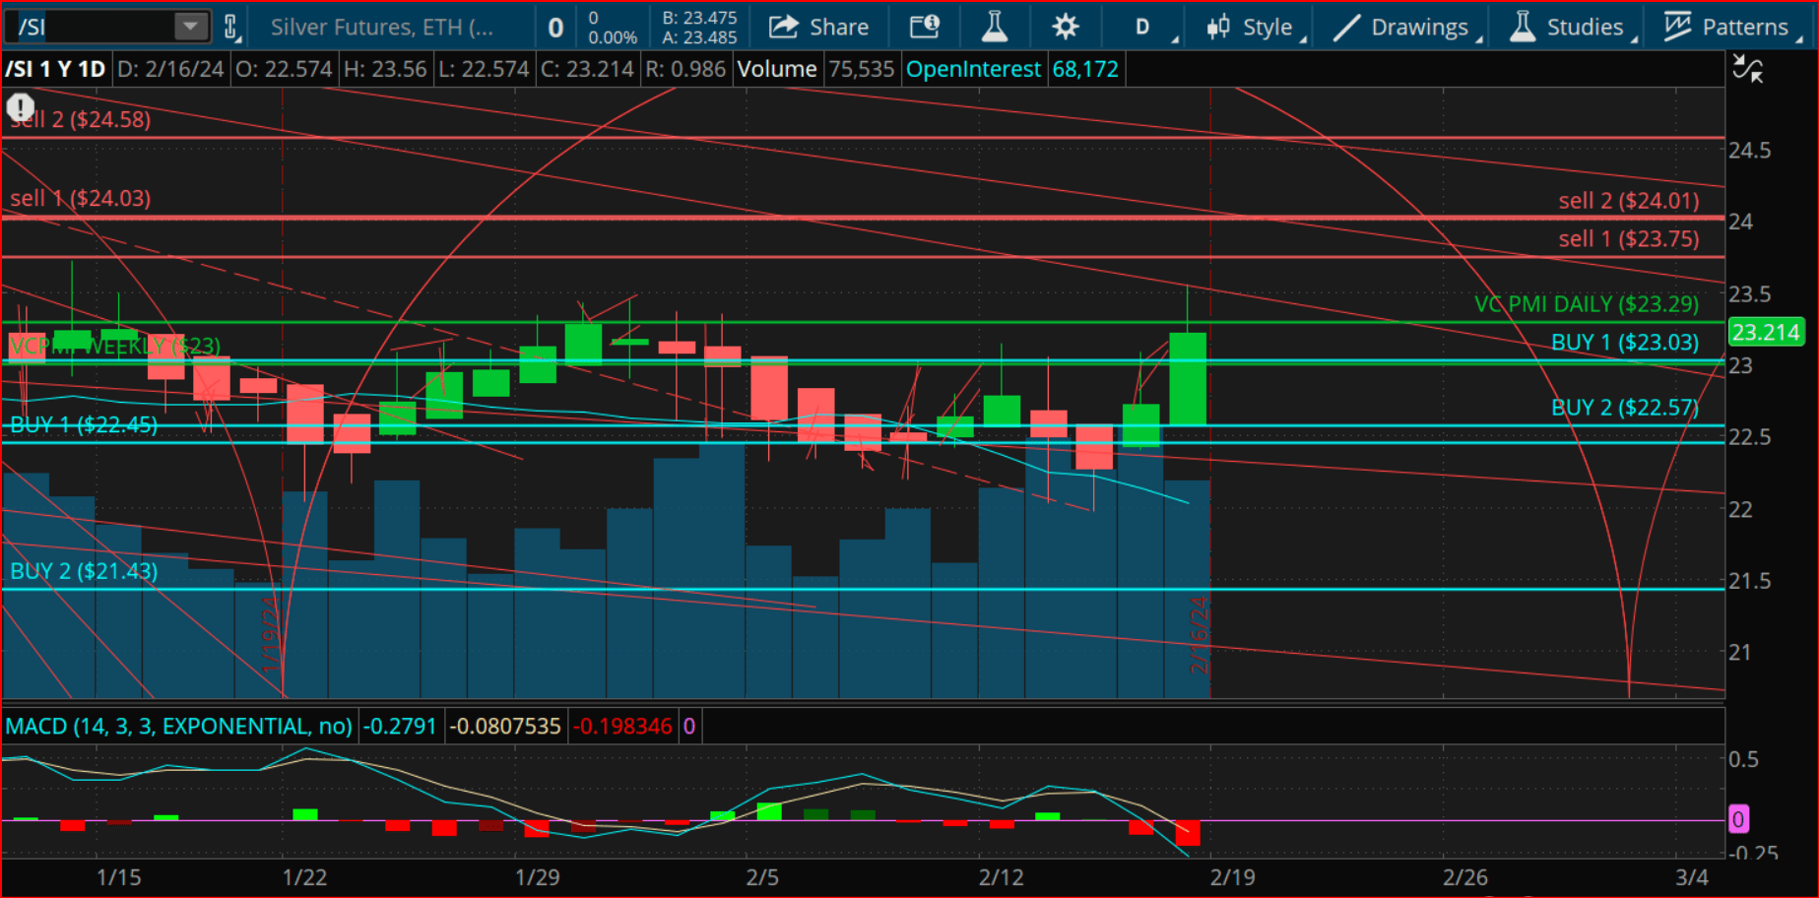Click the OpenInterest 68,172 label

(1012, 69)
